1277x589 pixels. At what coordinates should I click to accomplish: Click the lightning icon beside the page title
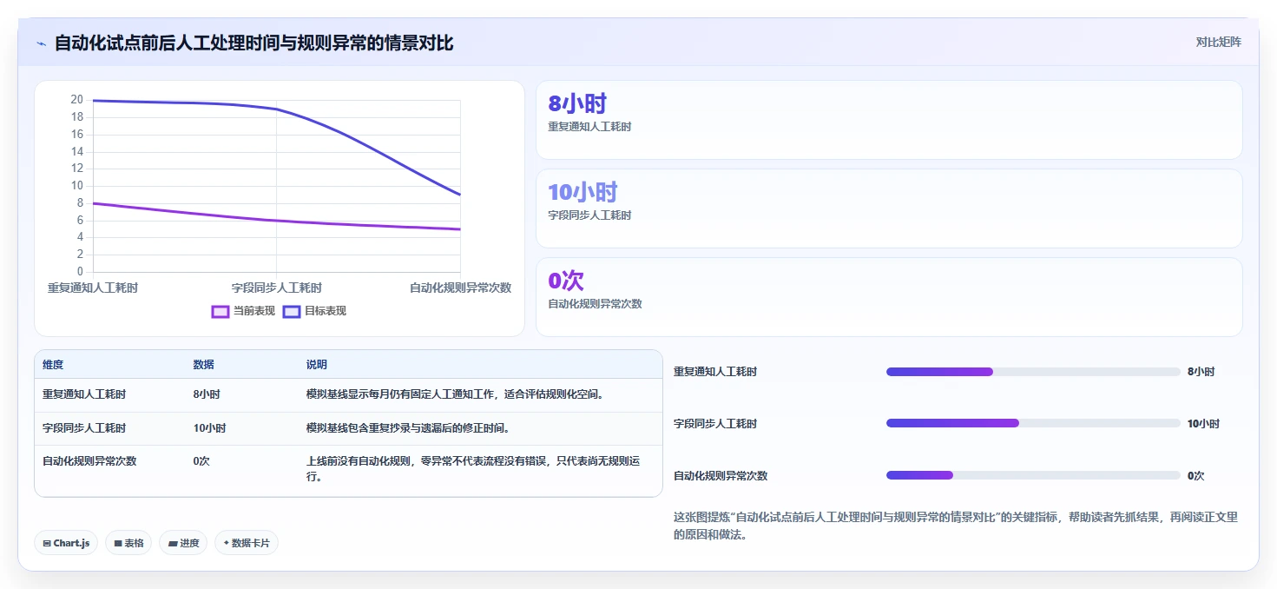click(x=41, y=43)
